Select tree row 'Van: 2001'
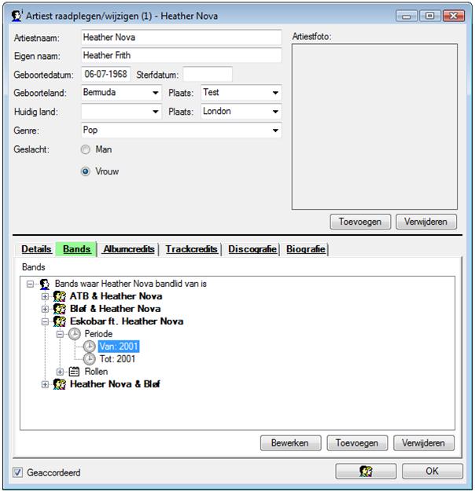Image resolution: width=475 pixels, height=492 pixels. point(119,347)
